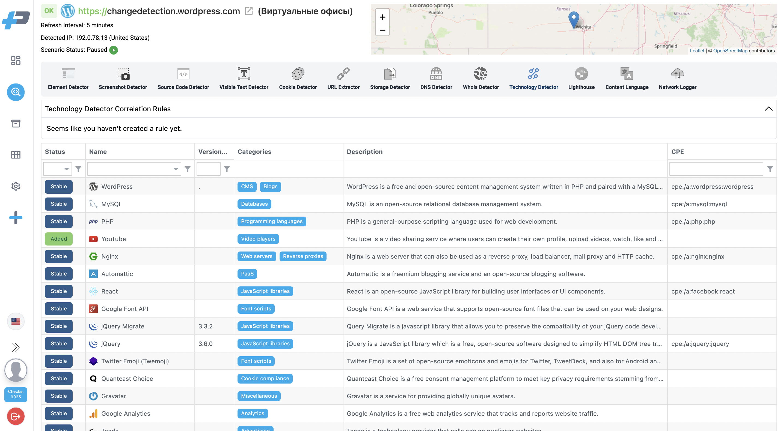Click the Video players category tag
The image size is (783, 431).
coord(258,239)
